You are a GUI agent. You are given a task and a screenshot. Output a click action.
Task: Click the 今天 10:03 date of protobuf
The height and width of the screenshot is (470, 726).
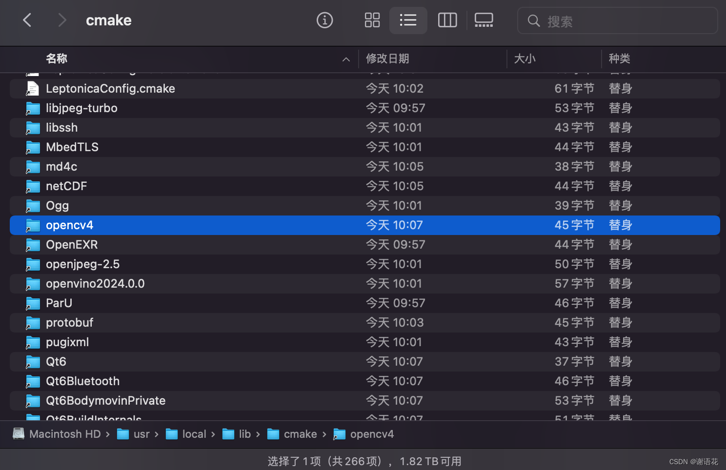[395, 323]
